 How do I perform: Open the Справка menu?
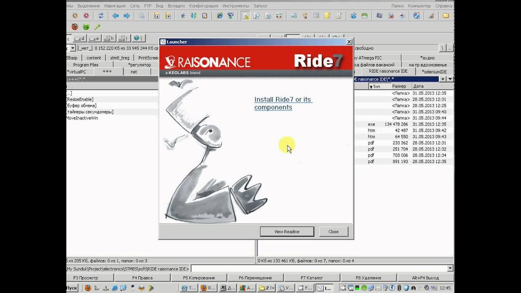tap(444, 6)
